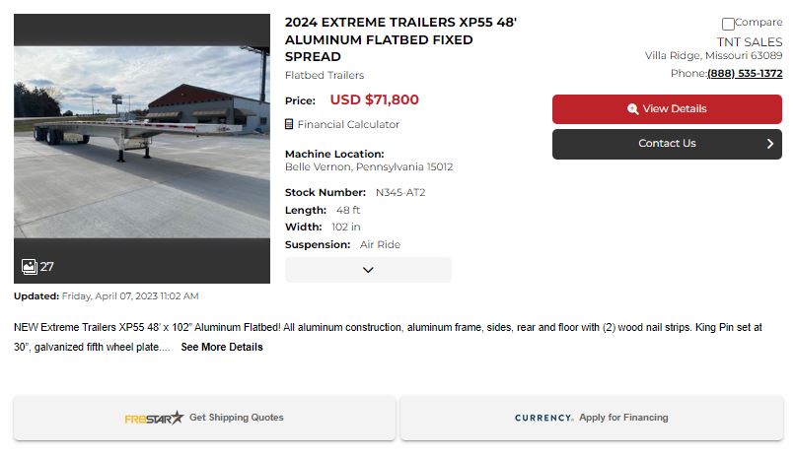The height and width of the screenshot is (457, 795).
Task: Open the Financial Calculator text link
Action: (348, 125)
